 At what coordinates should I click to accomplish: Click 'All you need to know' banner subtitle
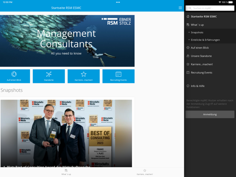pos(66,53)
